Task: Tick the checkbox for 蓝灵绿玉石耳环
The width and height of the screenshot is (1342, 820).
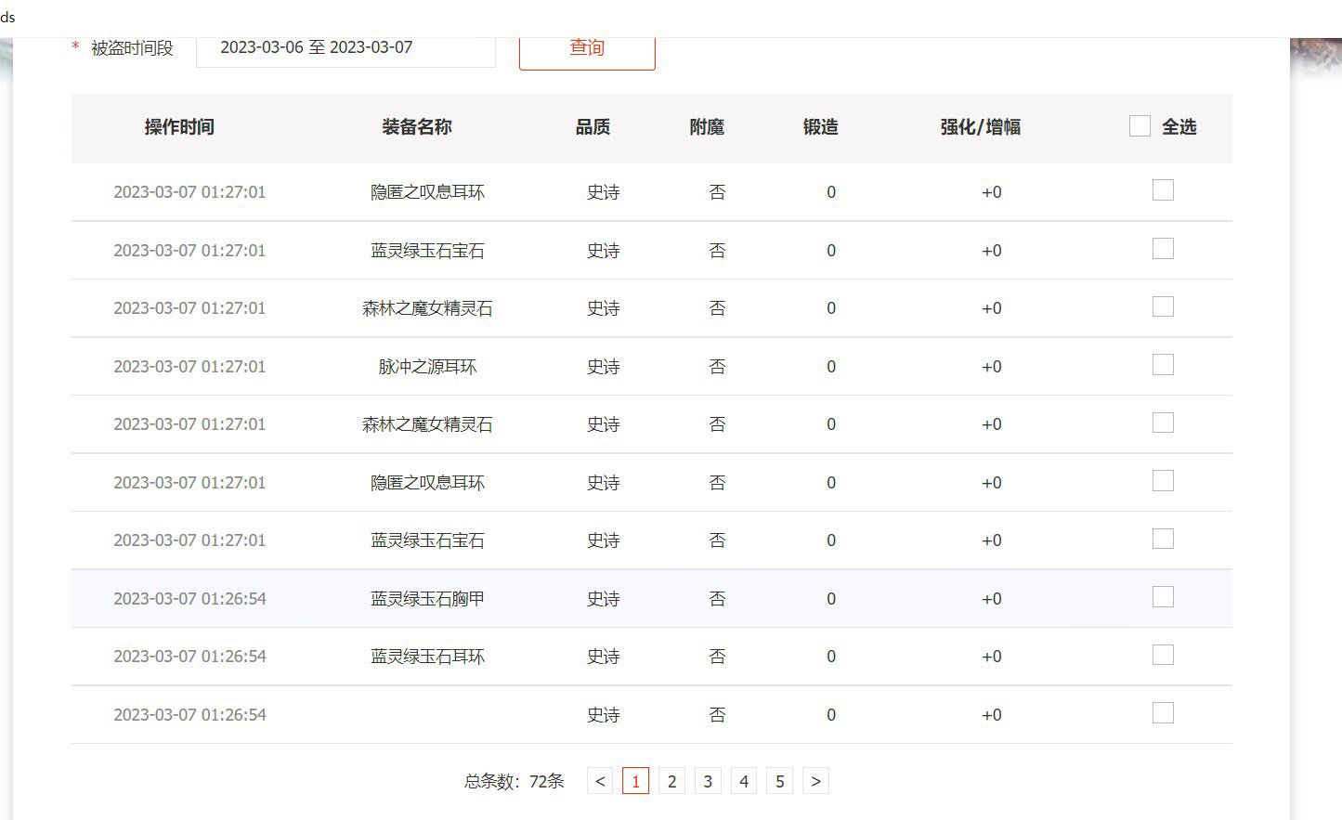Action: [x=1163, y=656]
